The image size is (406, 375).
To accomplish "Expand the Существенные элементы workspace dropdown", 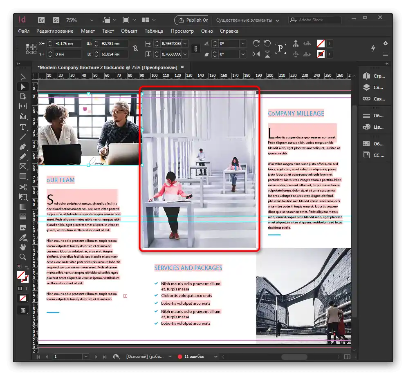I will [277, 20].
